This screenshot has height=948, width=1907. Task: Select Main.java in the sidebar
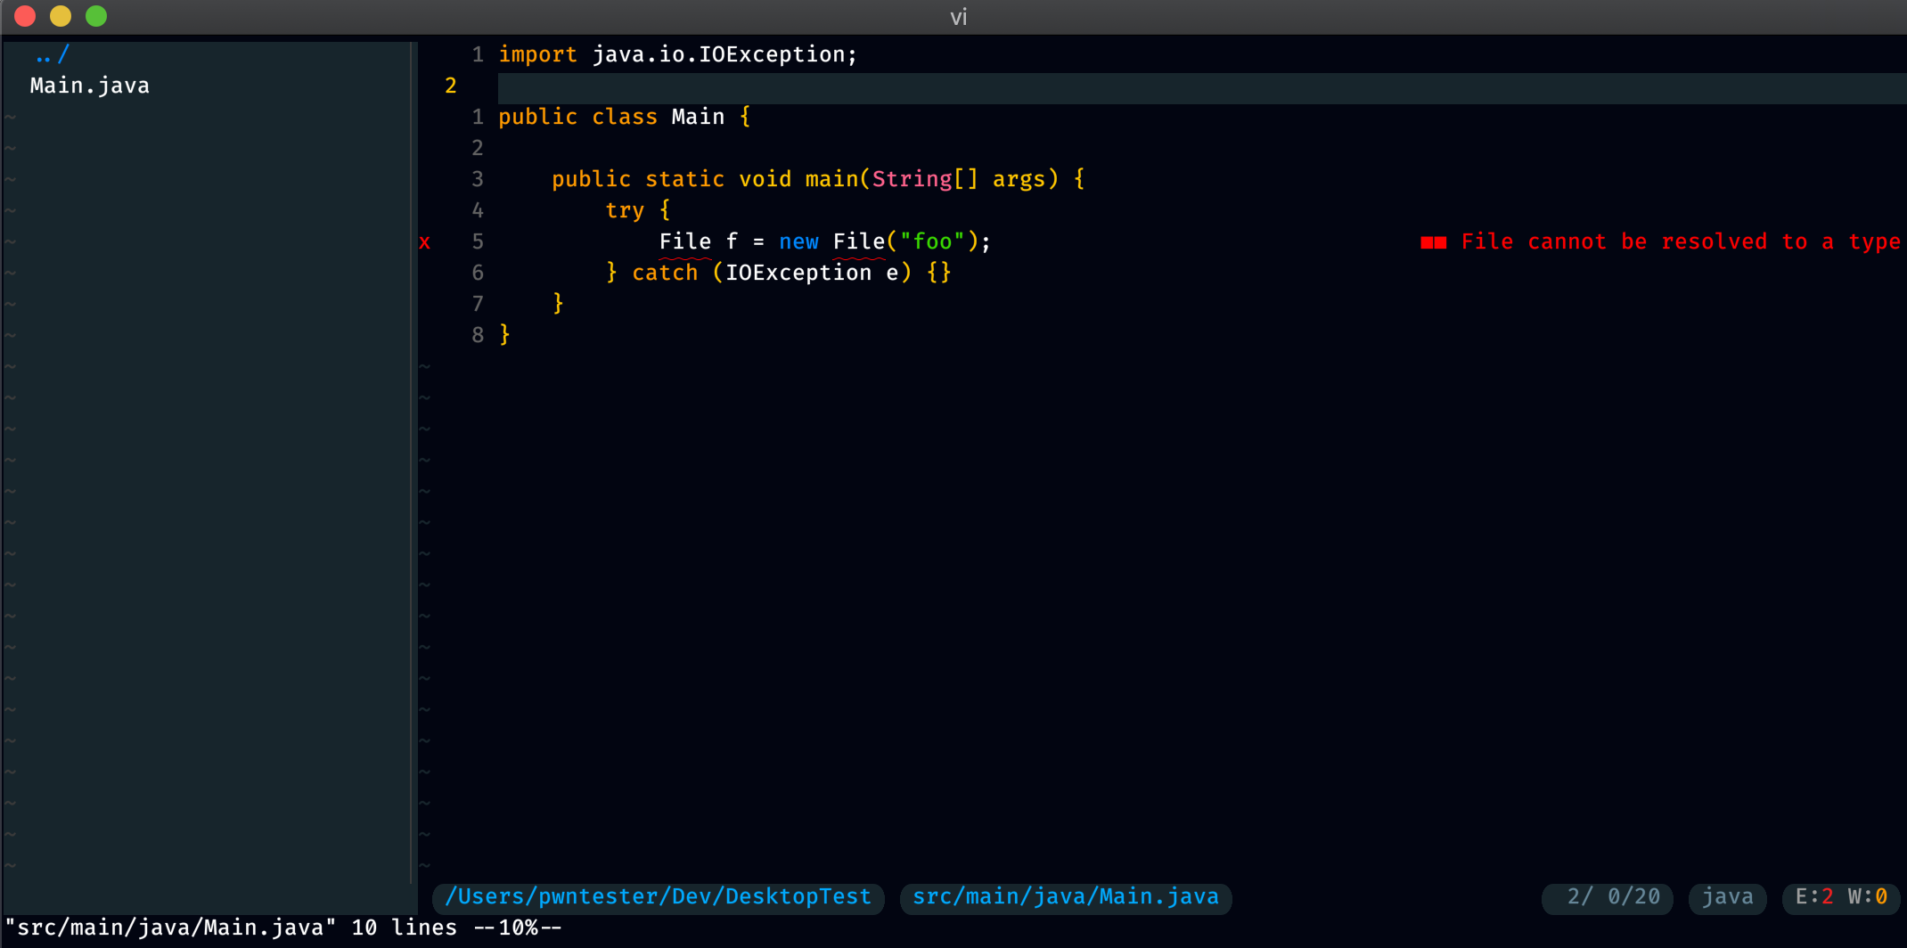click(x=89, y=85)
